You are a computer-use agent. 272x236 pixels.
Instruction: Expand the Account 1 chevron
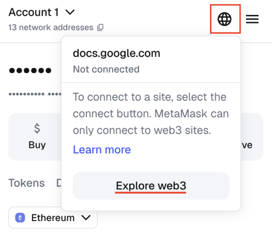[70, 12]
